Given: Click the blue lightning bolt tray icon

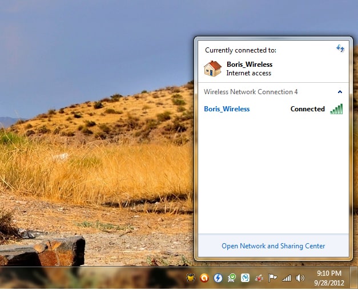Looking at the screenshot, I should tap(218, 278).
